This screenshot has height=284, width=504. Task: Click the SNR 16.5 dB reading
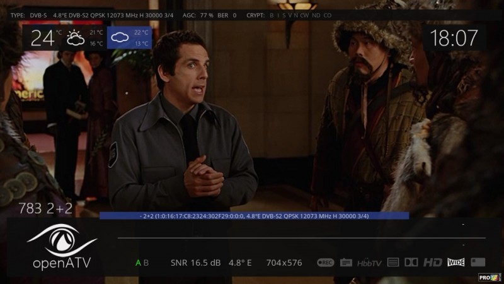195,263
